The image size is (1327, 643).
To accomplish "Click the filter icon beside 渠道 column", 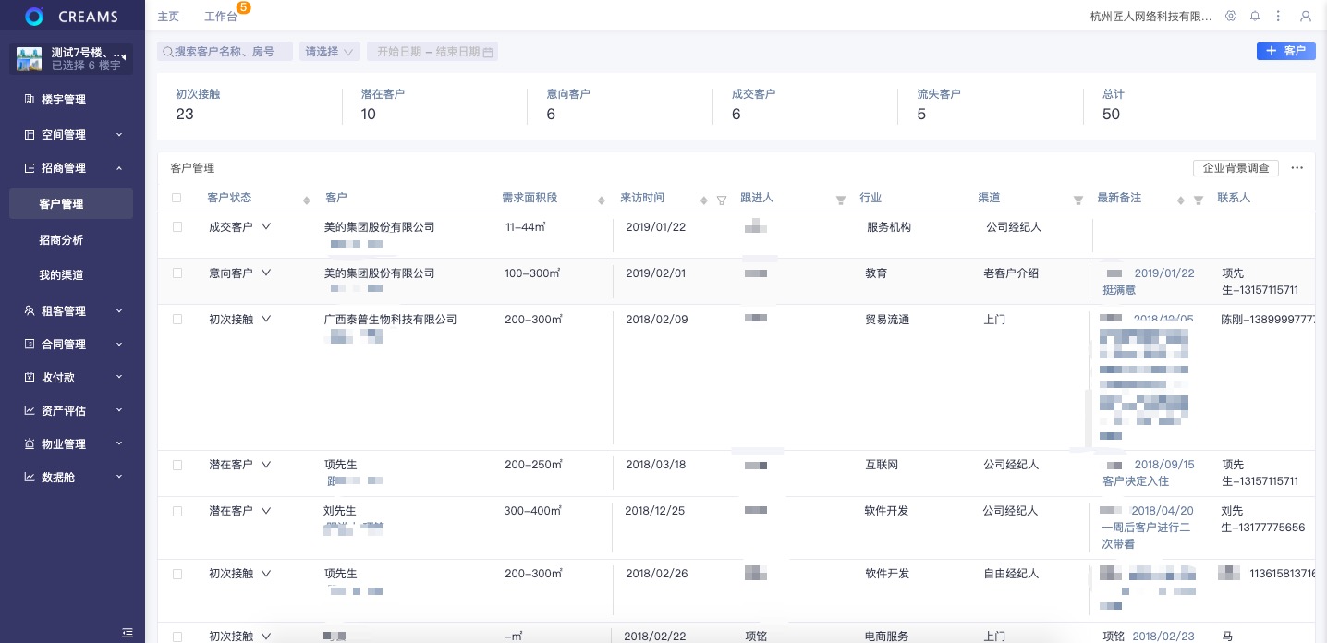I will click(1077, 200).
